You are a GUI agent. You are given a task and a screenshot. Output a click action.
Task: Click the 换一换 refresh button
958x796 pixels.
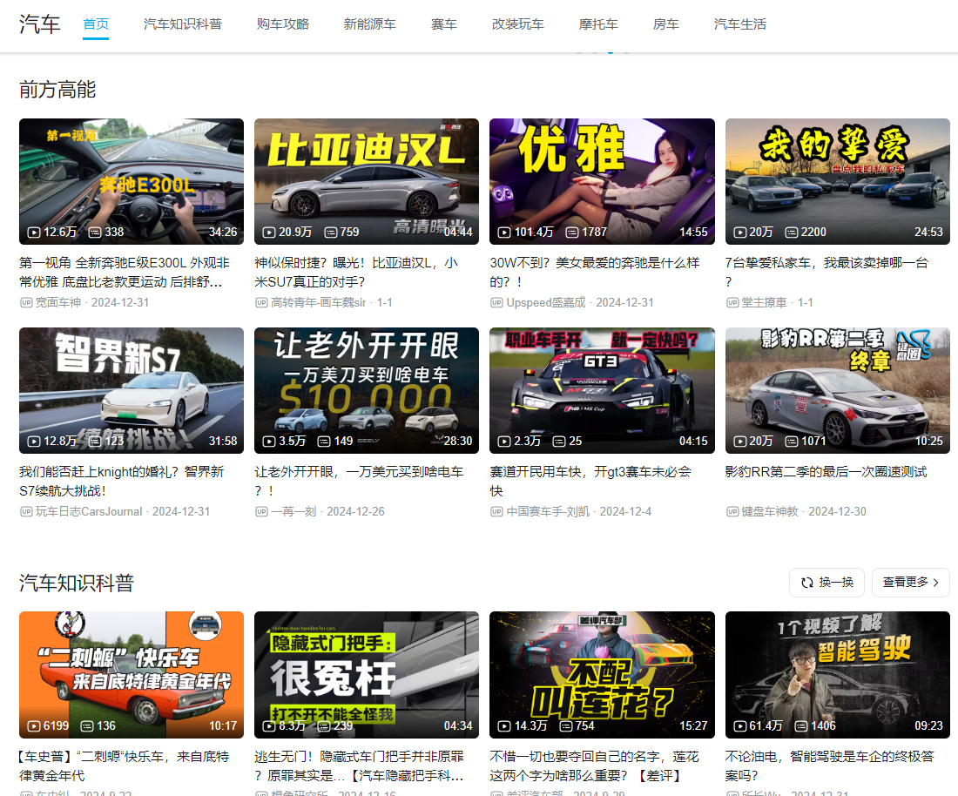coord(826,582)
